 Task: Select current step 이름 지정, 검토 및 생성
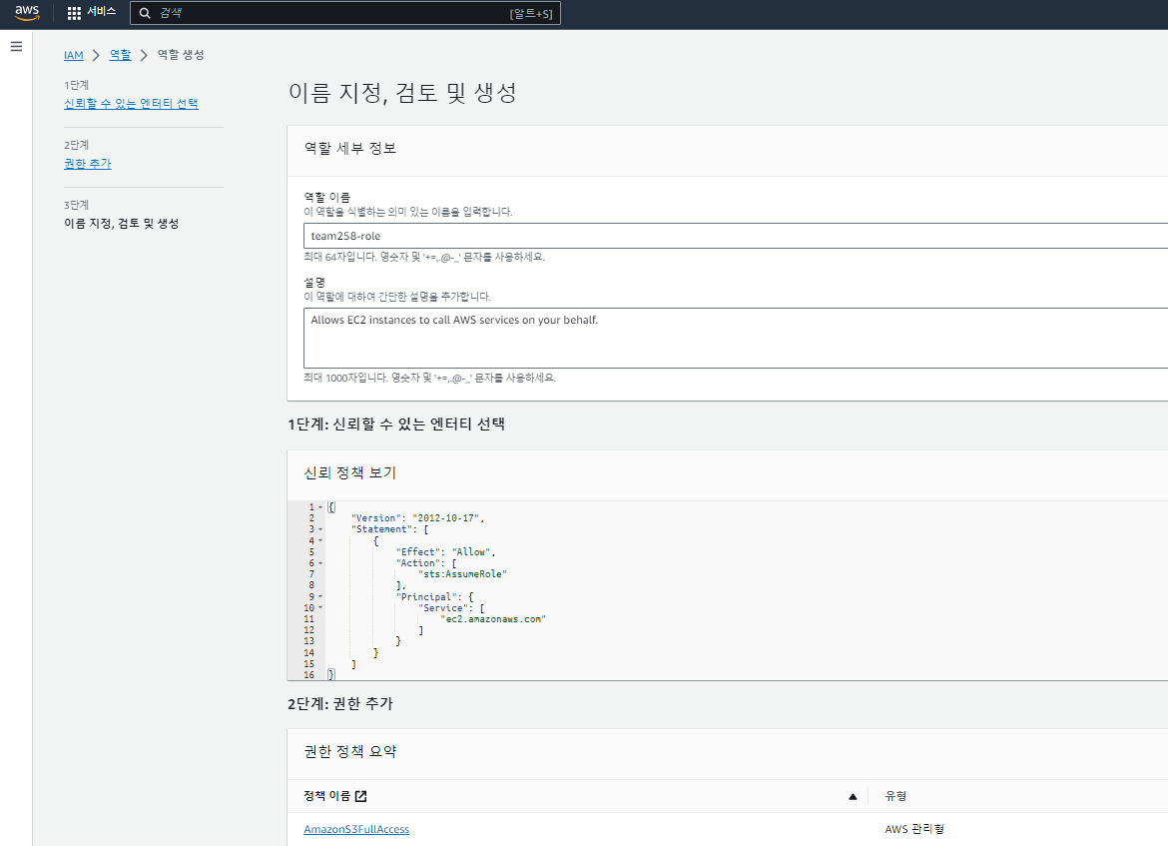[x=122, y=224]
